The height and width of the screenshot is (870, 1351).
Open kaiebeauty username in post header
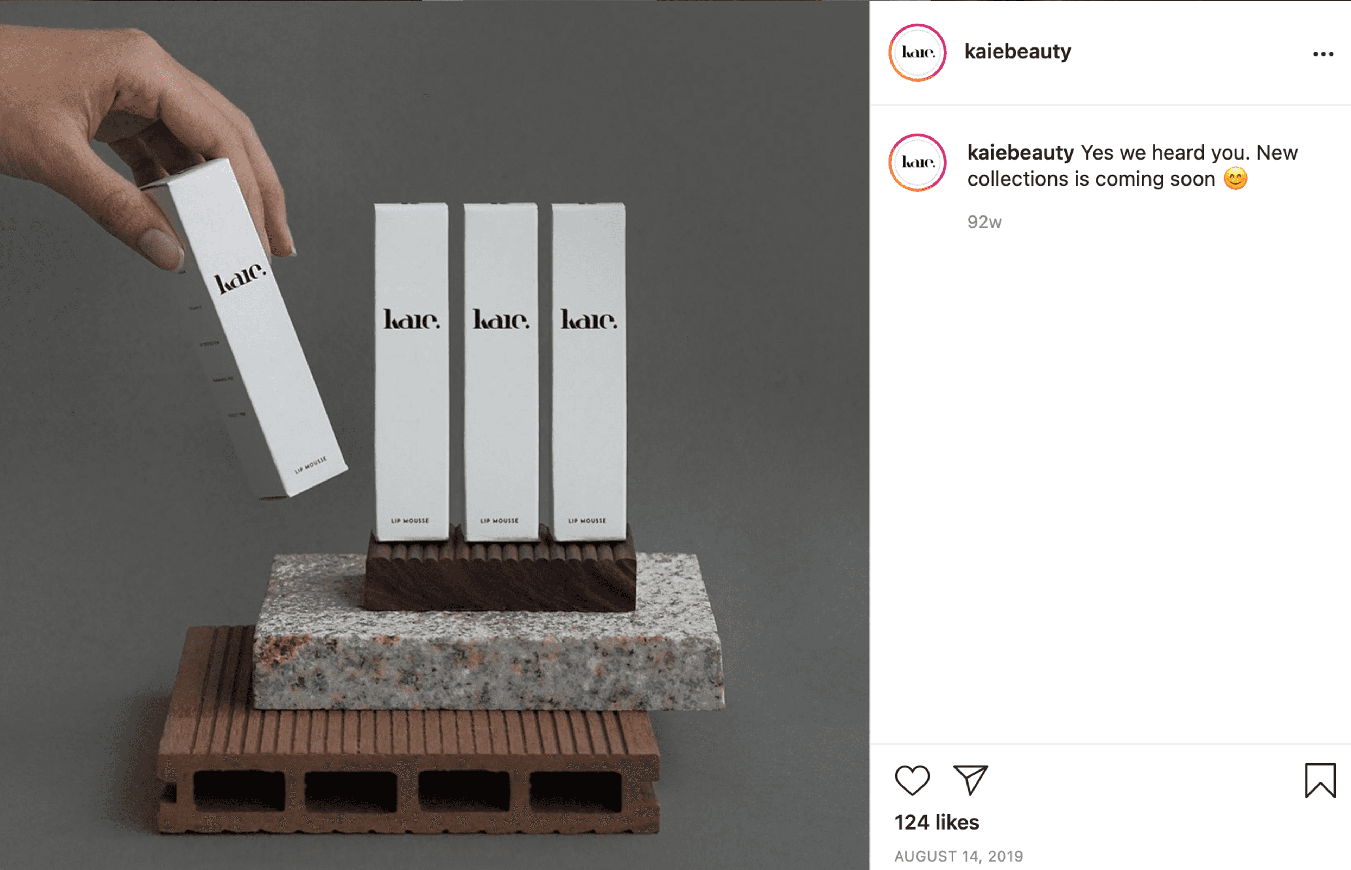1017,51
